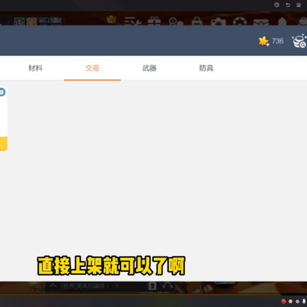The width and height of the screenshot is (307, 307).
Task: Click the orange buff thumbnail at top left
Action: pyautogui.click(x=31, y=21)
